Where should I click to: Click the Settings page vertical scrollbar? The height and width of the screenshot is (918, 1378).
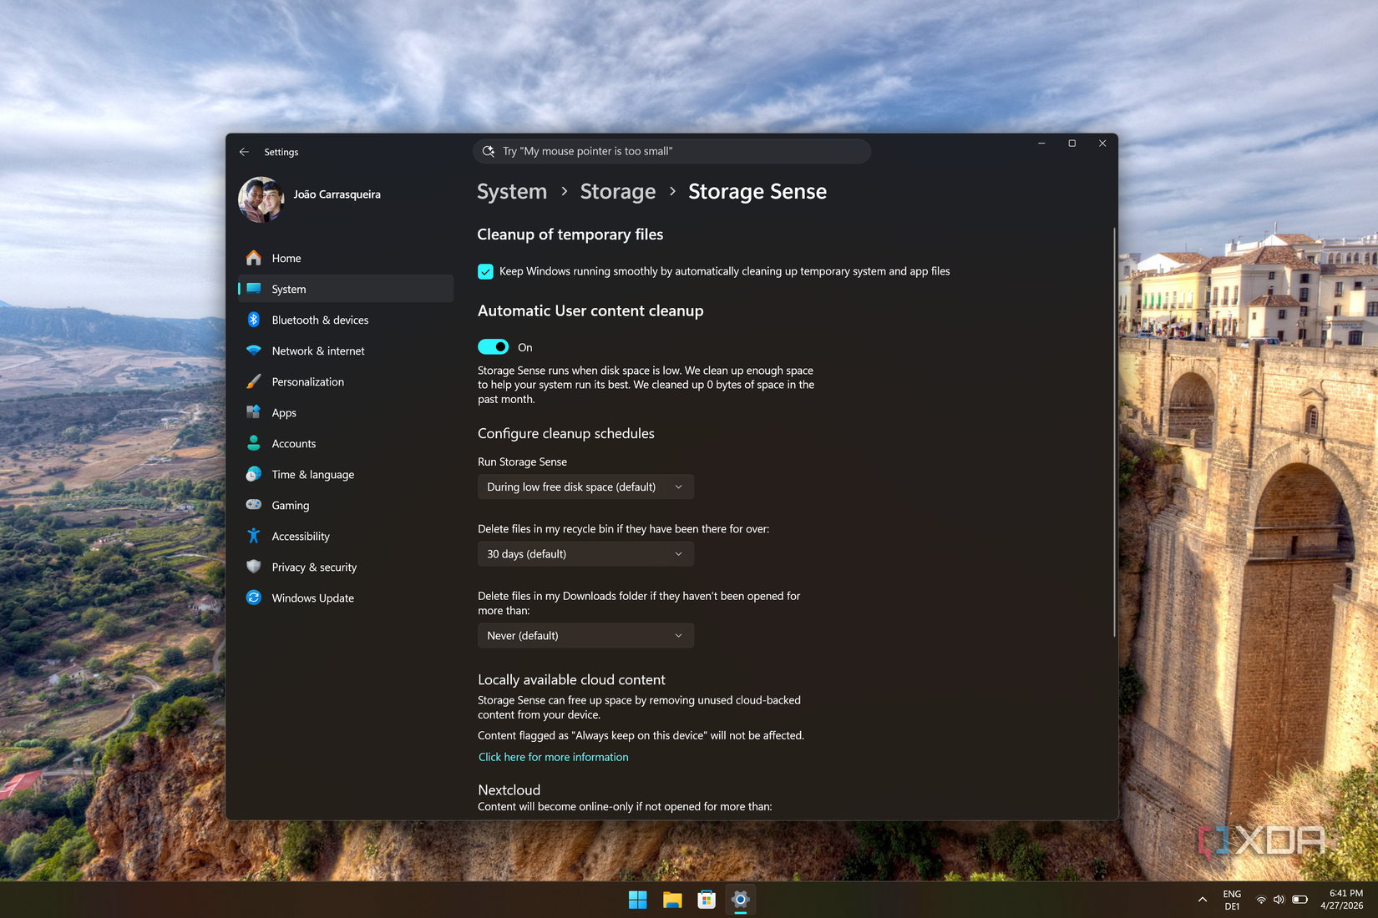click(1113, 432)
